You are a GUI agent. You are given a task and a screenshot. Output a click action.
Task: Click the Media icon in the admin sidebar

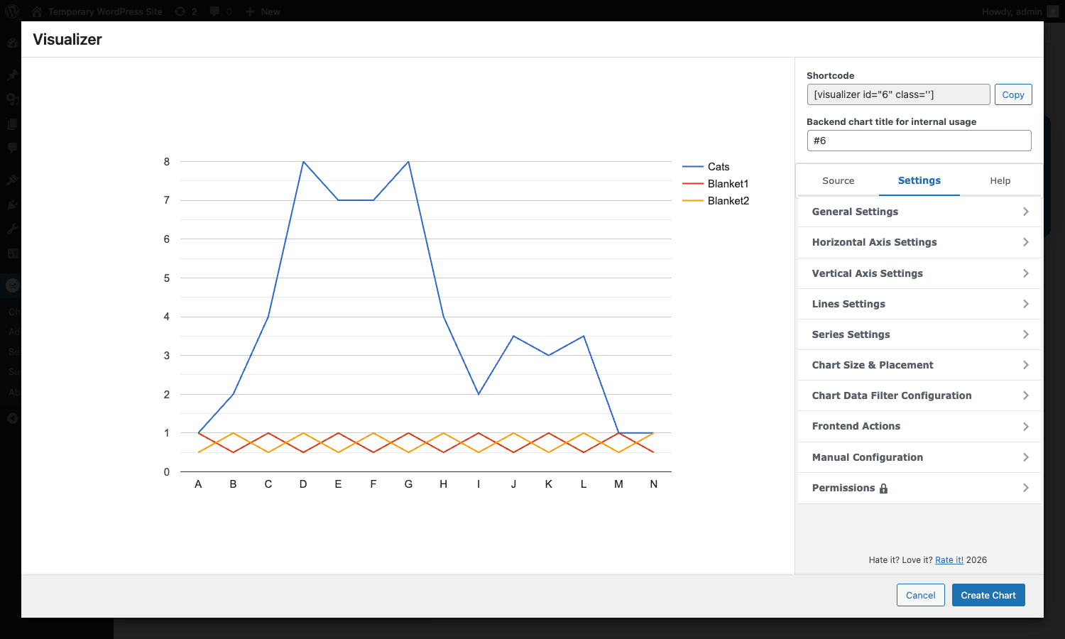12,99
